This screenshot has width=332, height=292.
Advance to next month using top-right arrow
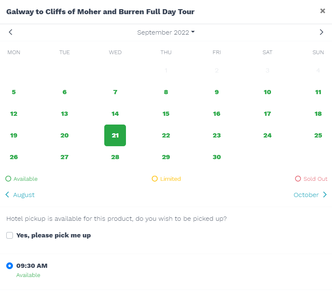coord(322,32)
